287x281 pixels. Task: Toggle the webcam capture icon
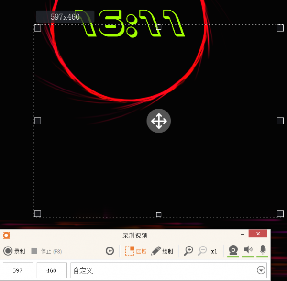[233, 250]
